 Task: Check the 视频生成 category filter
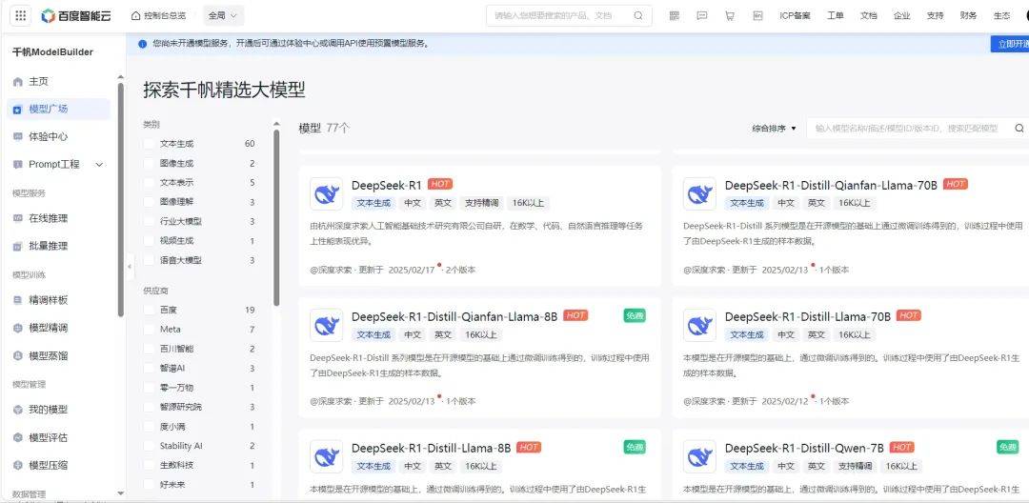tap(149, 241)
